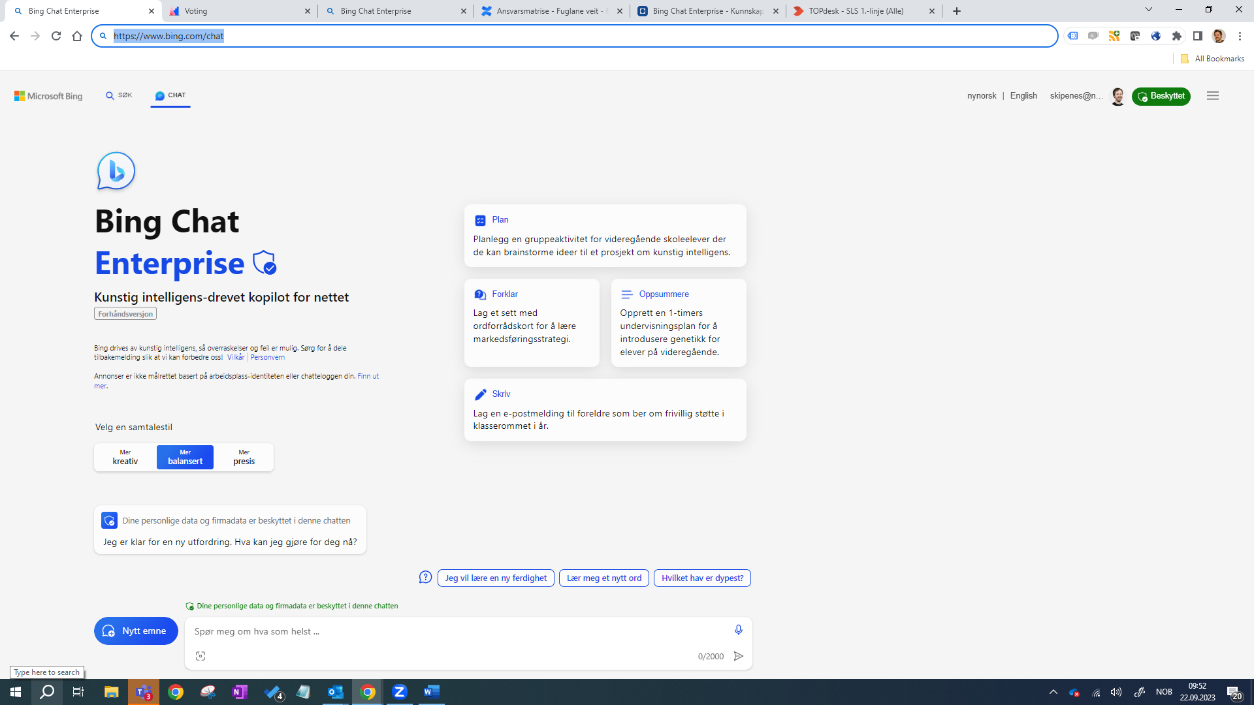Open File Explorer from taskbar
Screen dimensions: 1254x705
[x=112, y=692]
